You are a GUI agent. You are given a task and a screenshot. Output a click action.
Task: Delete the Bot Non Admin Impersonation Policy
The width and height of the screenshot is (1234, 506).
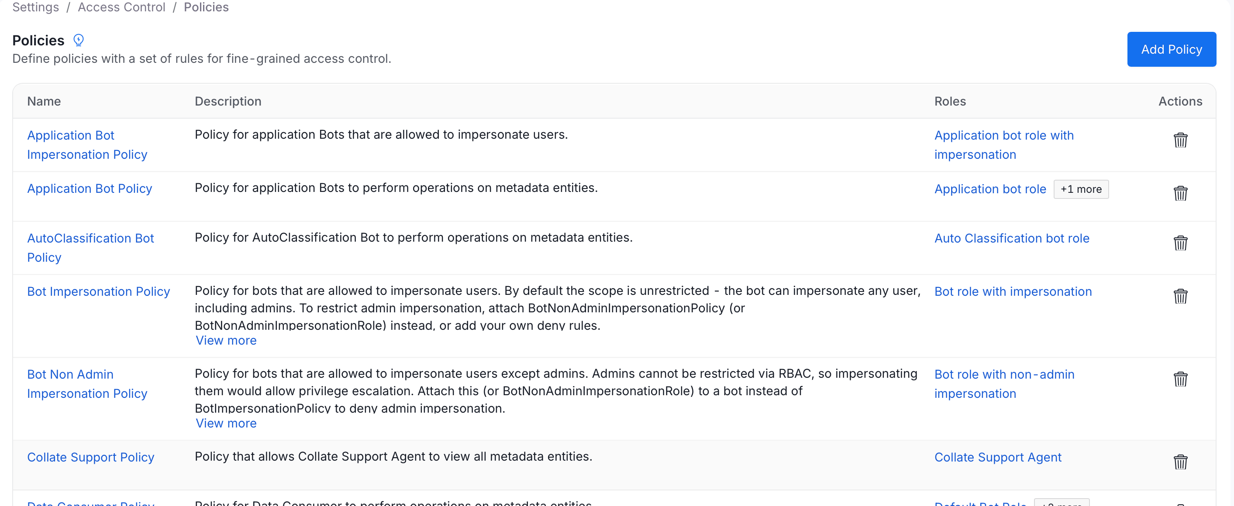(x=1180, y=379)
